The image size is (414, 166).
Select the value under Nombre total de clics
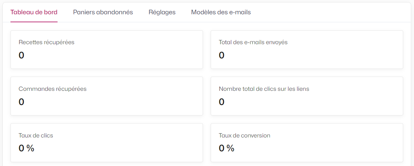221,102
